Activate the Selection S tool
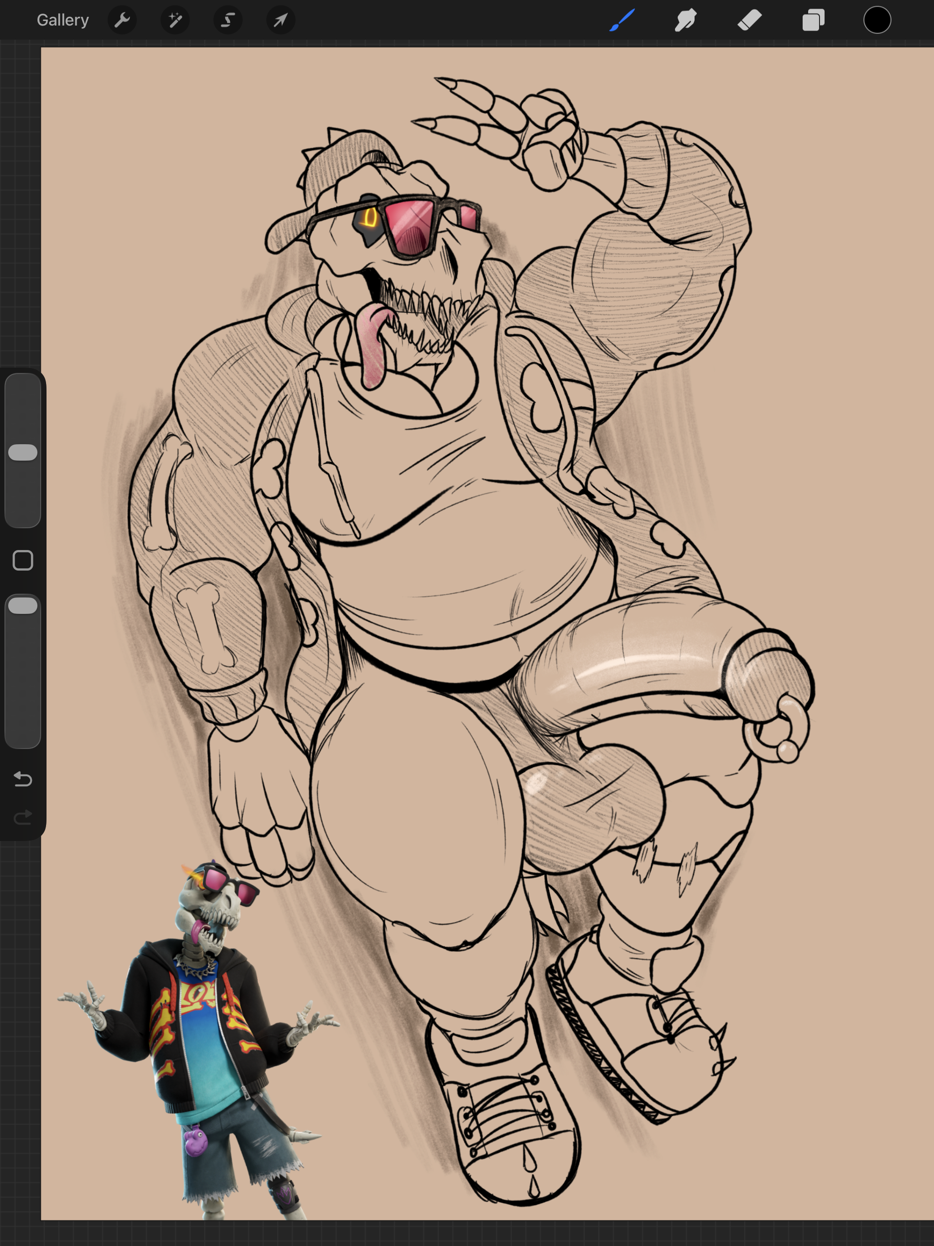Screen dimensions: 934x1246 click(x=228, y=20)
